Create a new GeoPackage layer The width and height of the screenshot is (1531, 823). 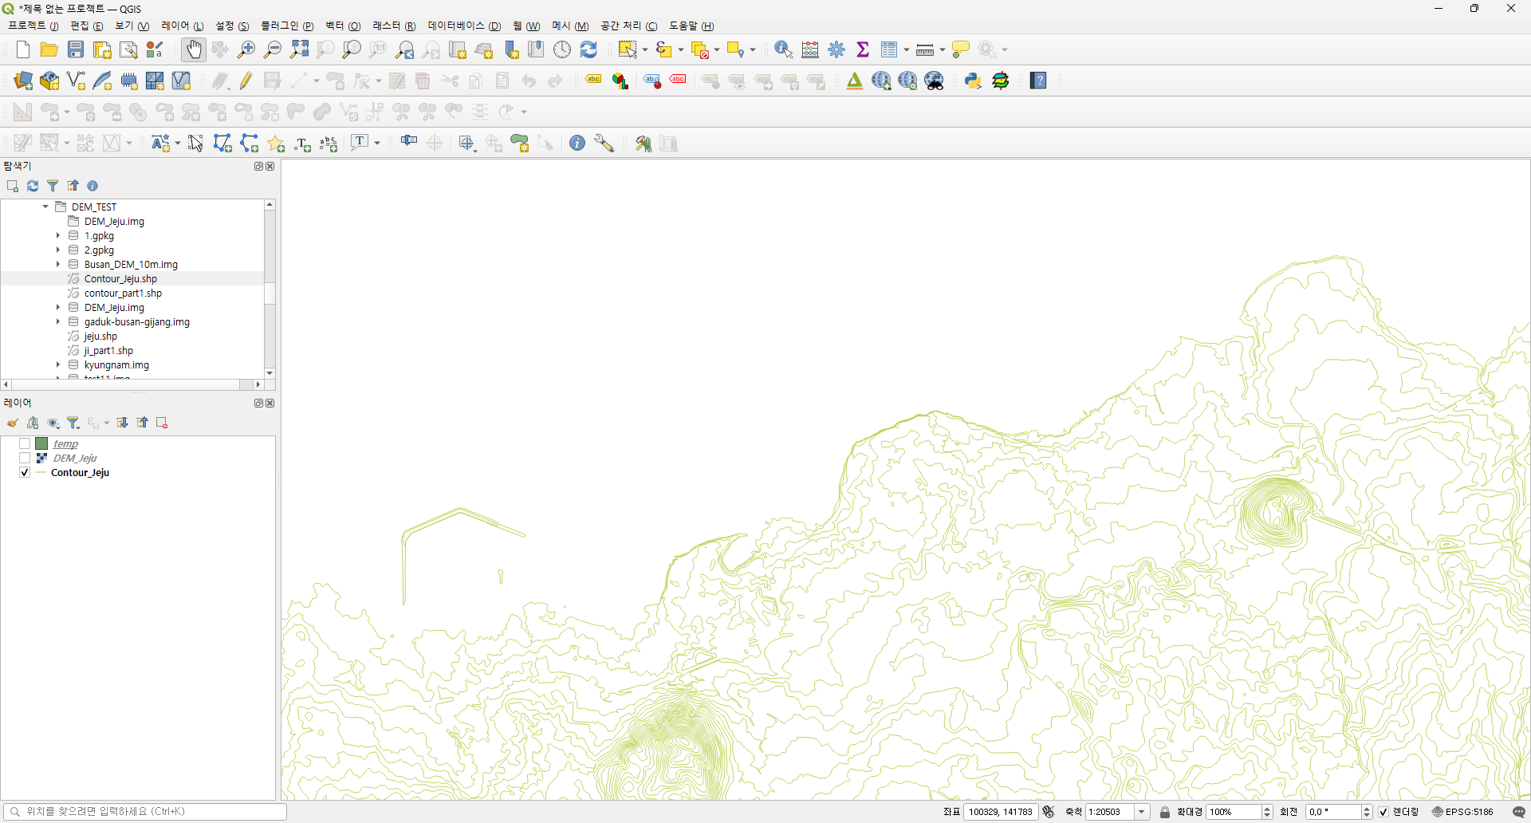point(49,81)
